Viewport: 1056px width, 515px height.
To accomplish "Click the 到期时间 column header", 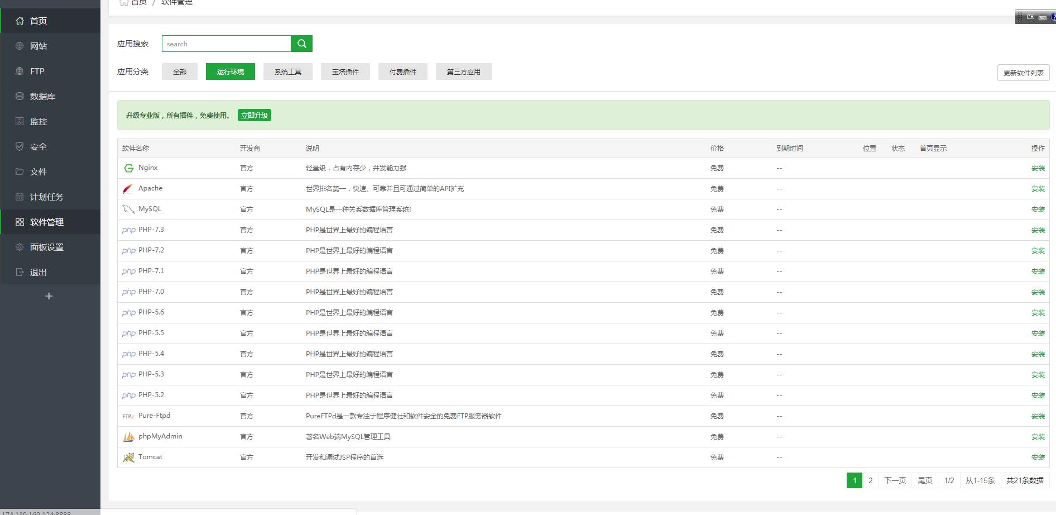I will click(790, 149).
